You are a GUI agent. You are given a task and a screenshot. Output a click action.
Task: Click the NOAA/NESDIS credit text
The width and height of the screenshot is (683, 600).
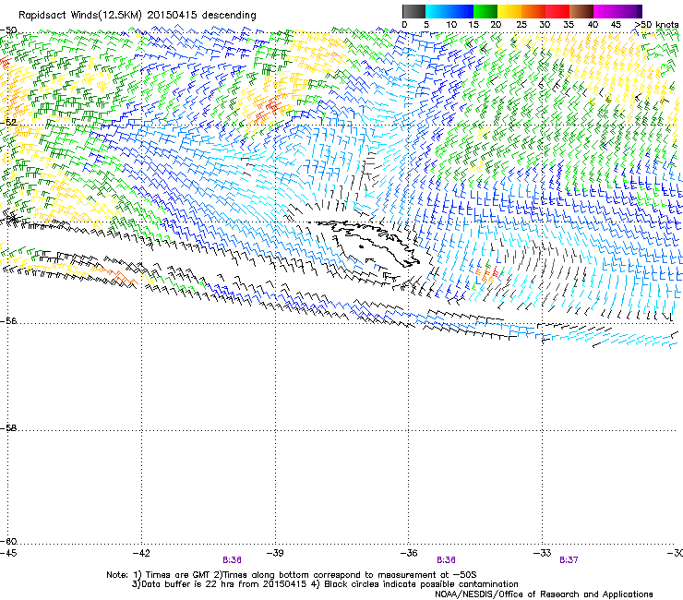click(544, 594)
